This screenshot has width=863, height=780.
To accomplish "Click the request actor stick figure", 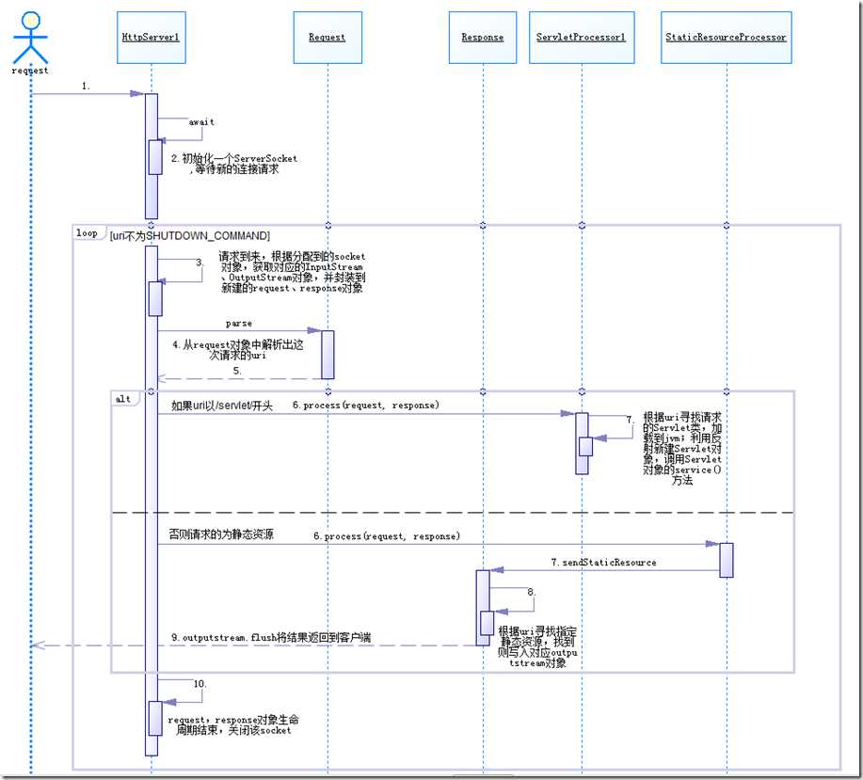I will [30, 37].
